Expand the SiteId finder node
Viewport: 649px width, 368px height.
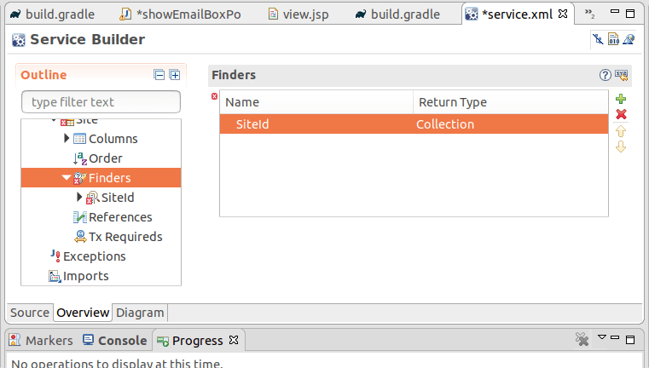80,198
